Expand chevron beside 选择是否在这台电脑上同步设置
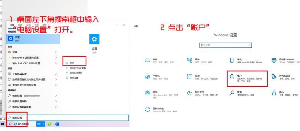The width and height of the screenshot is (300, 131). click(56, 80)
